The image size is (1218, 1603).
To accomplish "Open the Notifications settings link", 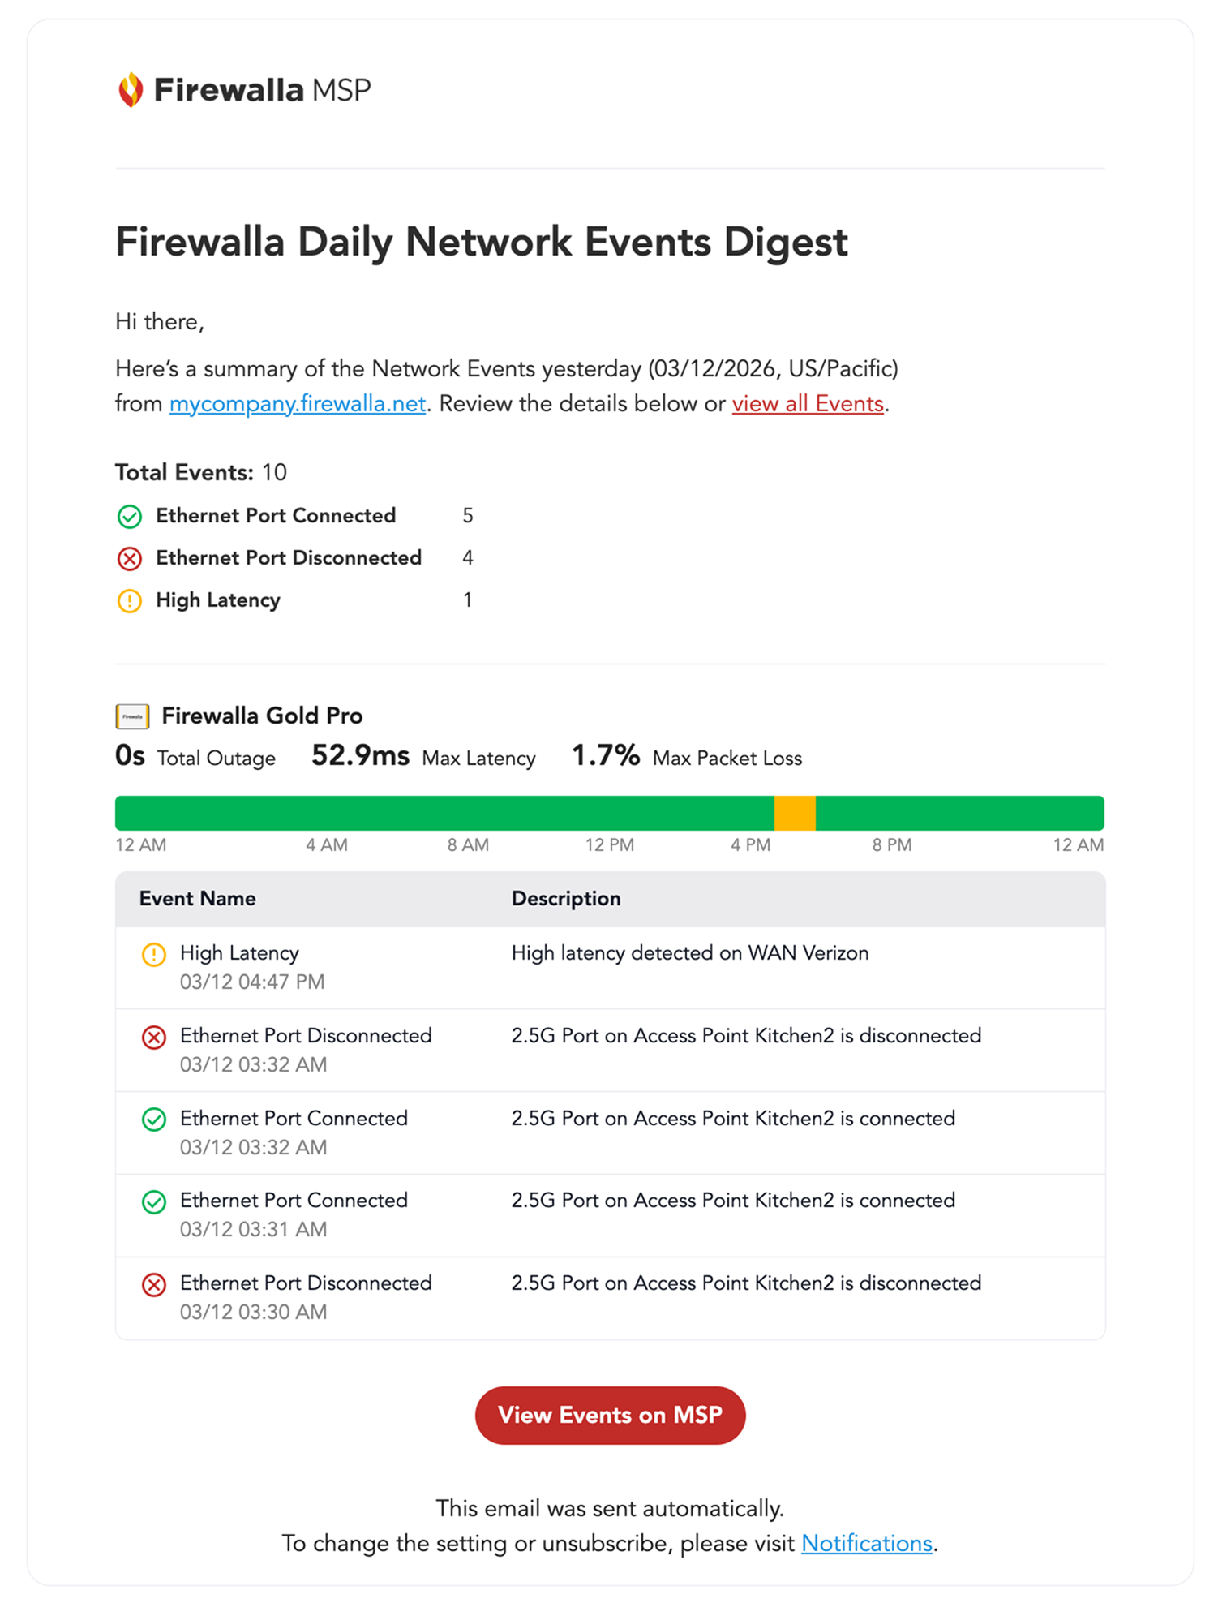I will pyautogui.click(x=867, y=1543).
